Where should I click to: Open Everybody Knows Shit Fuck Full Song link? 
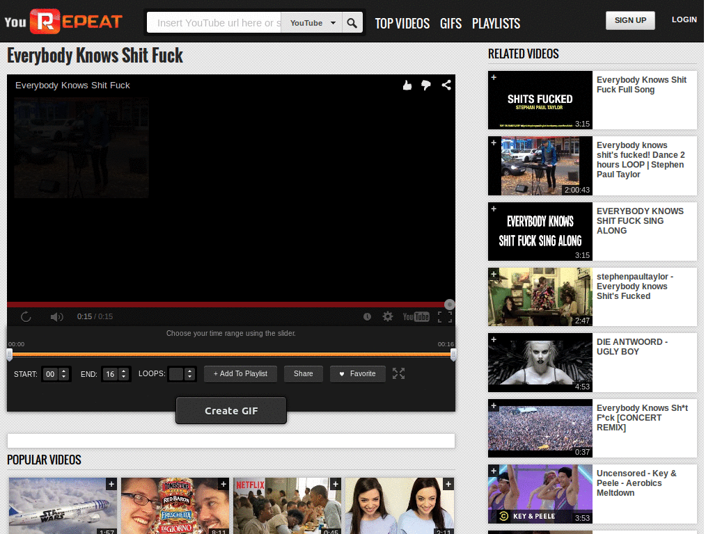click(641, 84)
